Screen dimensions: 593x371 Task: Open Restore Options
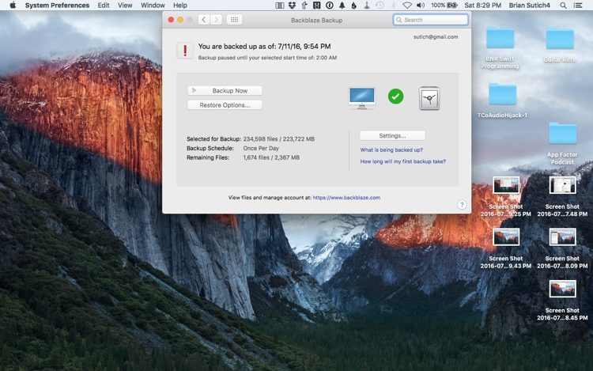pos(225,105)
